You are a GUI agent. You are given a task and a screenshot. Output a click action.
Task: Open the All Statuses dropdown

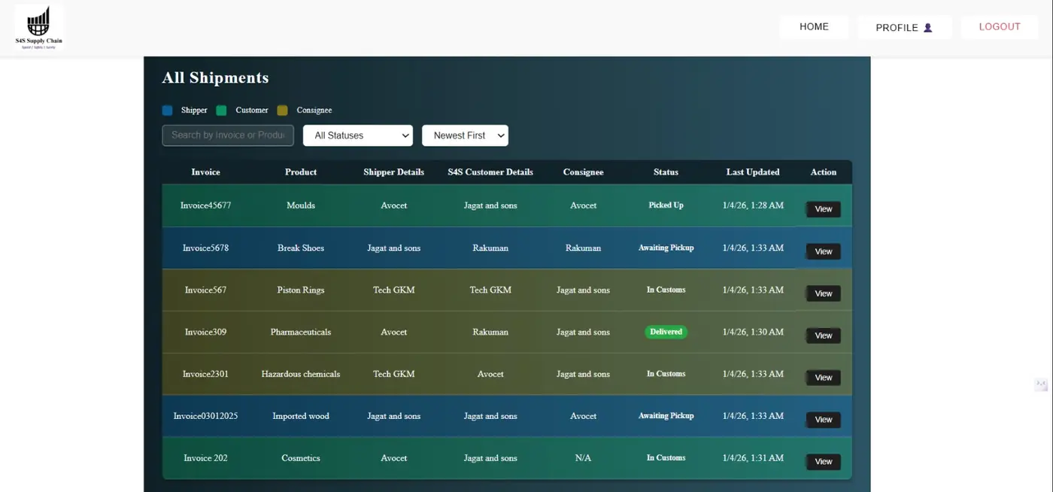click(358, 135)
